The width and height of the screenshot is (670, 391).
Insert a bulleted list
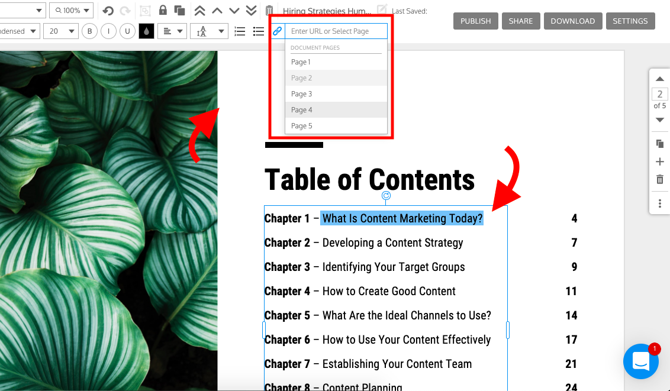(x=259, y=31)
